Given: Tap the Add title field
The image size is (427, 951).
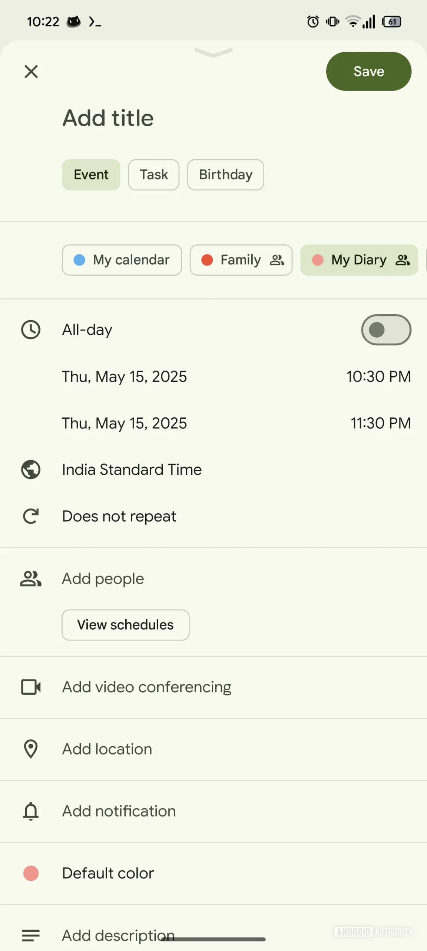Looking at the screenshot, I should click(x=108, y=118).
